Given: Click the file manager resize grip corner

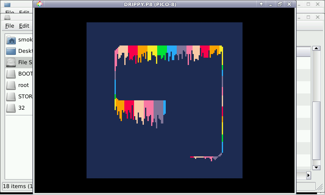Looking at the screenshot, I should 321,191.
